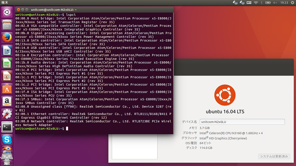Open the Ubuntu Dash search launcher

point(7,12)
